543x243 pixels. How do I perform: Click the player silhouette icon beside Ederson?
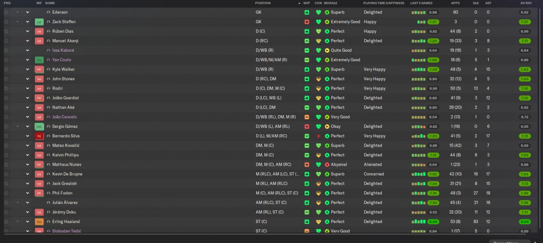(48, 12)
